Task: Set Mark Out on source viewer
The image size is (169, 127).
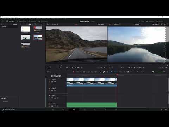Action: [x=104, y=68]
